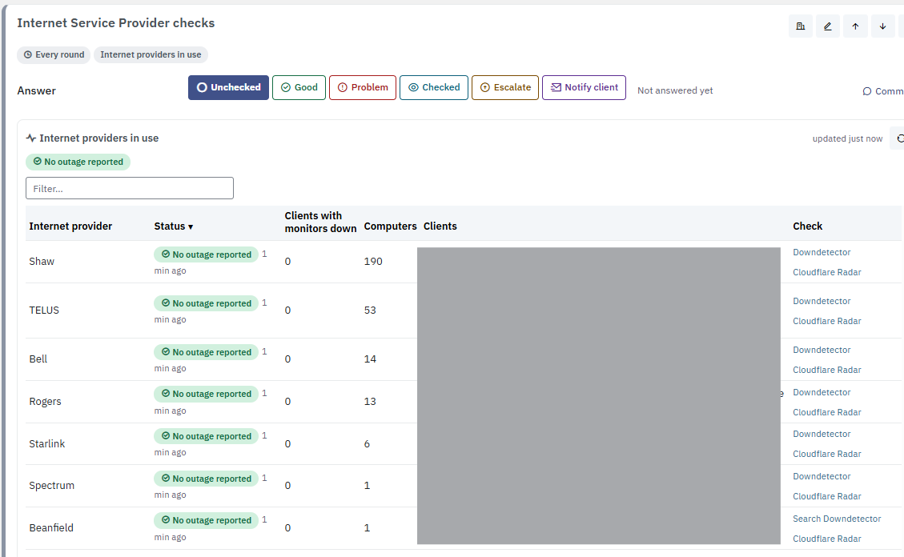
Task: Click the Rogers provider name
Action: tap(45, 402)
